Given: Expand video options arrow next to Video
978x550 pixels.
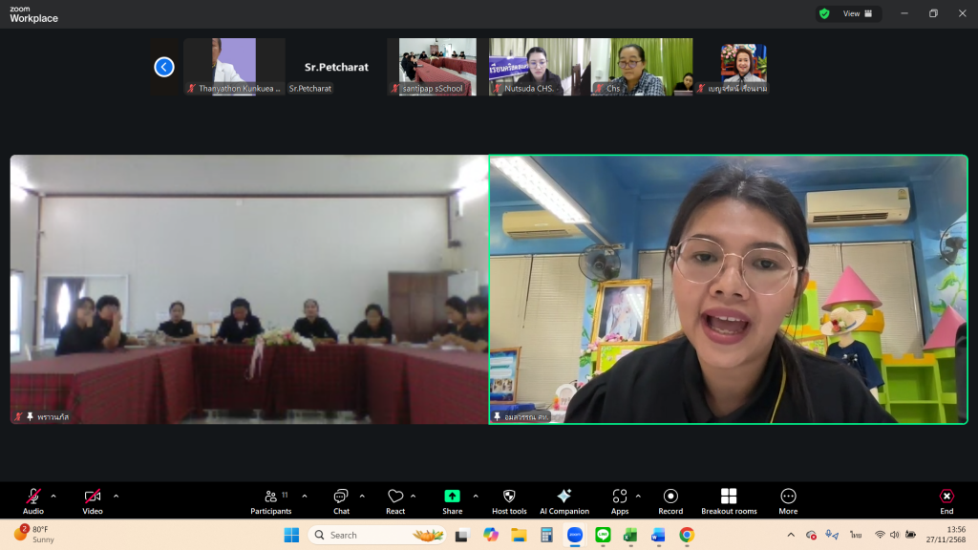Looking at the screenshot, I should 117,496.
